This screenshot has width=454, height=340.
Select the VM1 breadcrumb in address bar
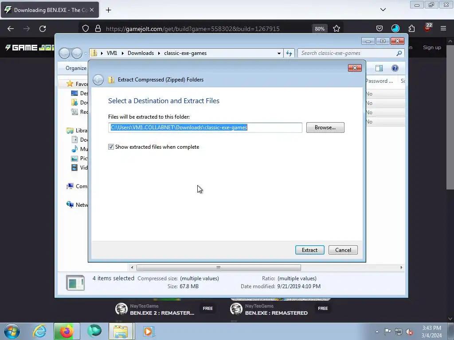pyautogui.click(x=112, y=53)
